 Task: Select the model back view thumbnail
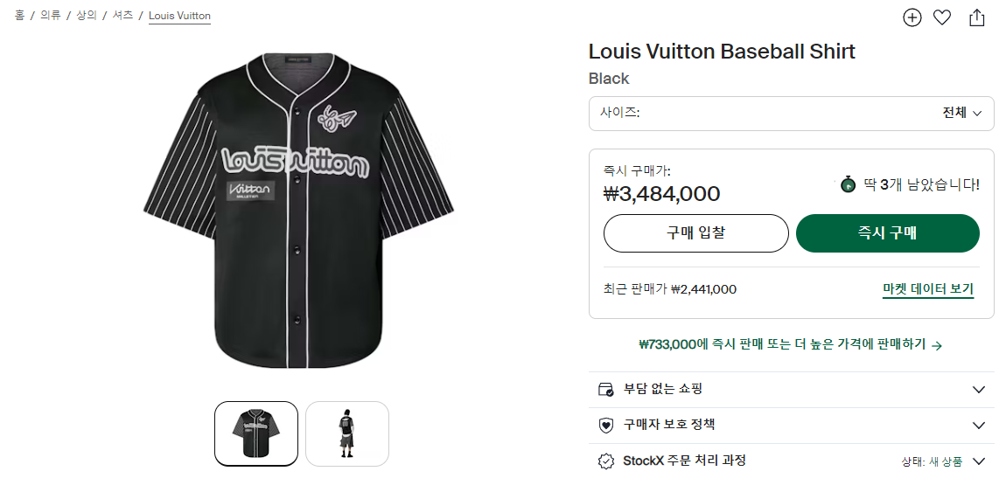[347, 433]
